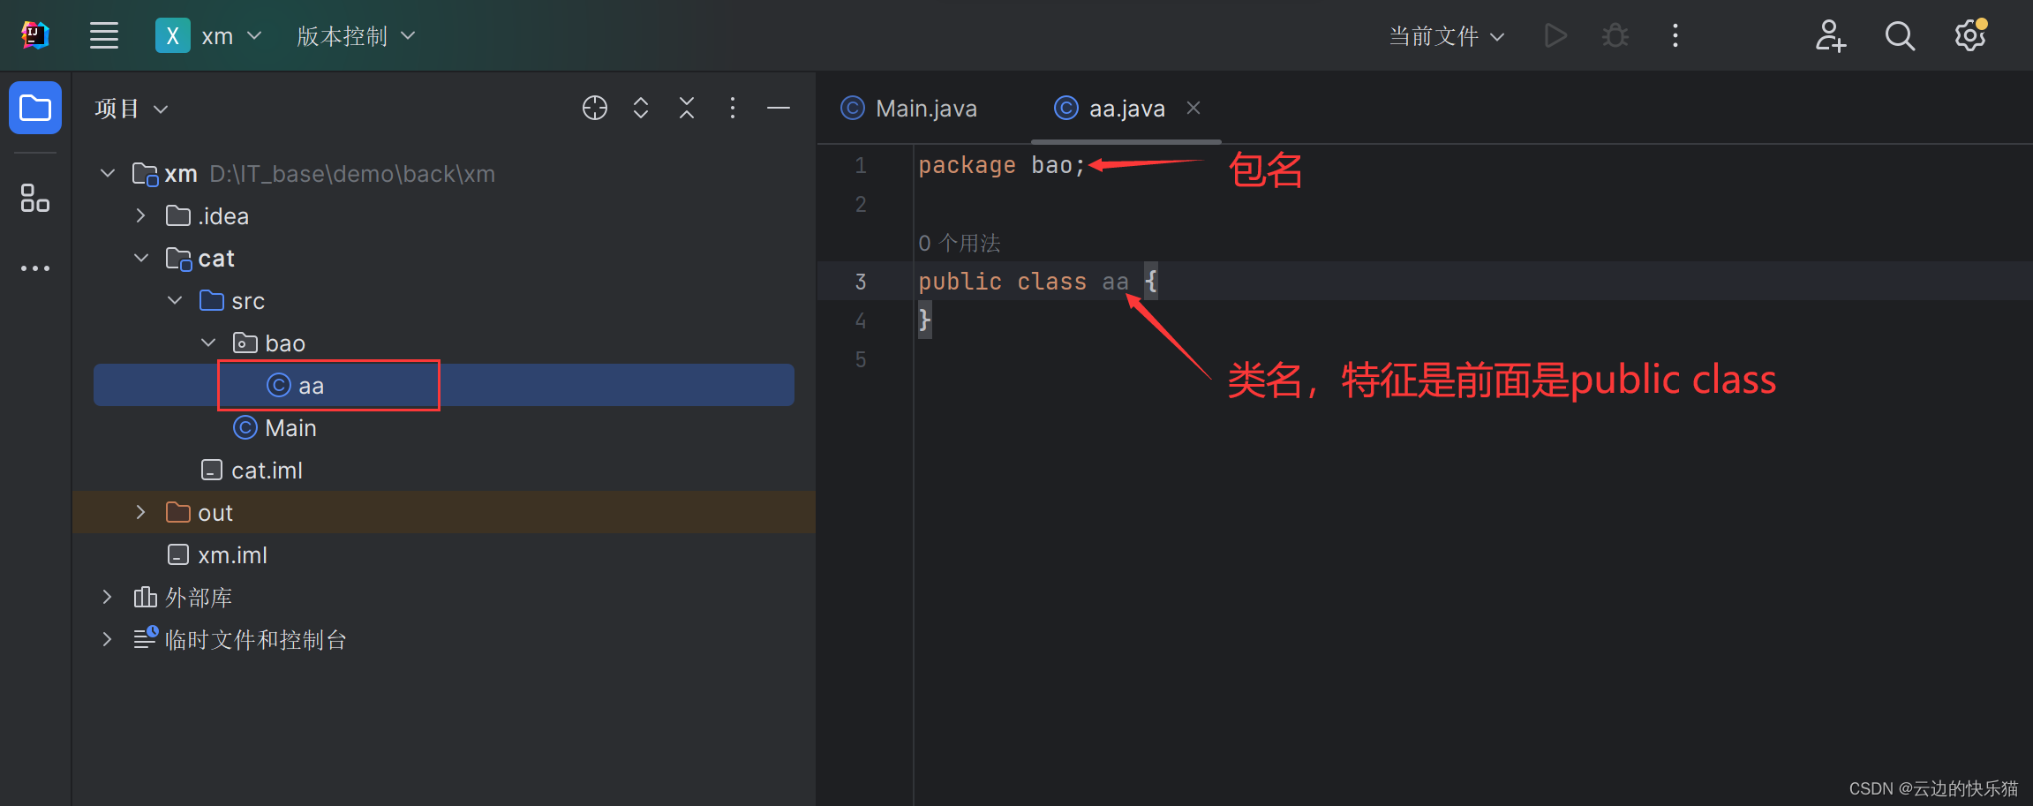Click line number 3 in the gutter

pyautogui.click(x=861, y=282)
